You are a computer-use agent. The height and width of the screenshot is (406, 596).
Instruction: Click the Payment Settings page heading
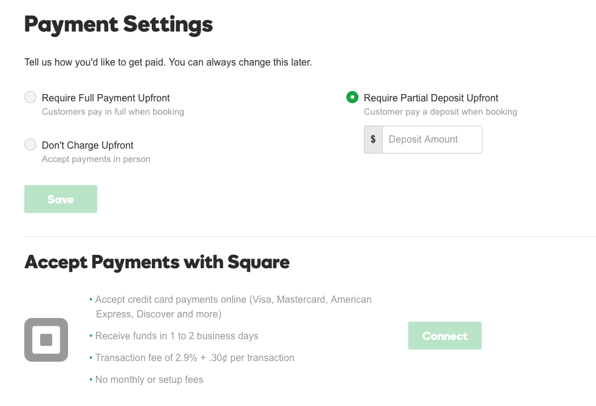(x=118, y=25)
